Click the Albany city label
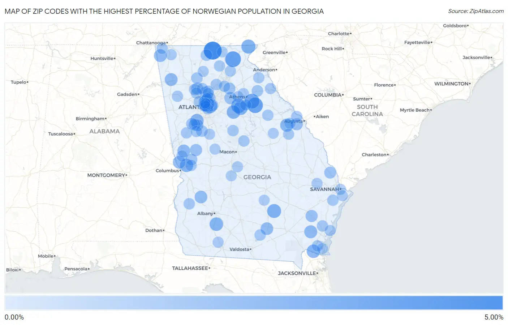This screenshot has height=325, width=508. 205,213
